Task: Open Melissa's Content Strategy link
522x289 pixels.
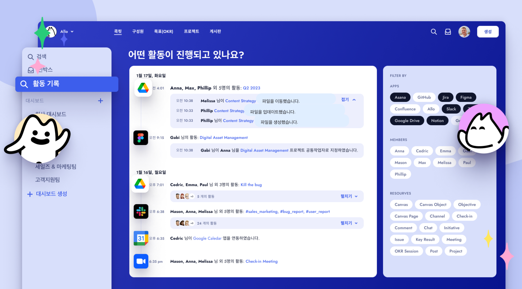Action: tap(241, 101)
